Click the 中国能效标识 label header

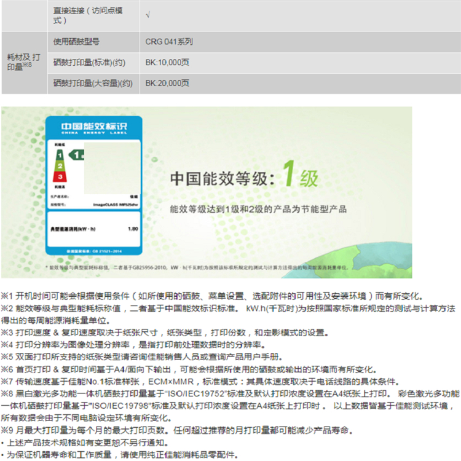point(94,127)
